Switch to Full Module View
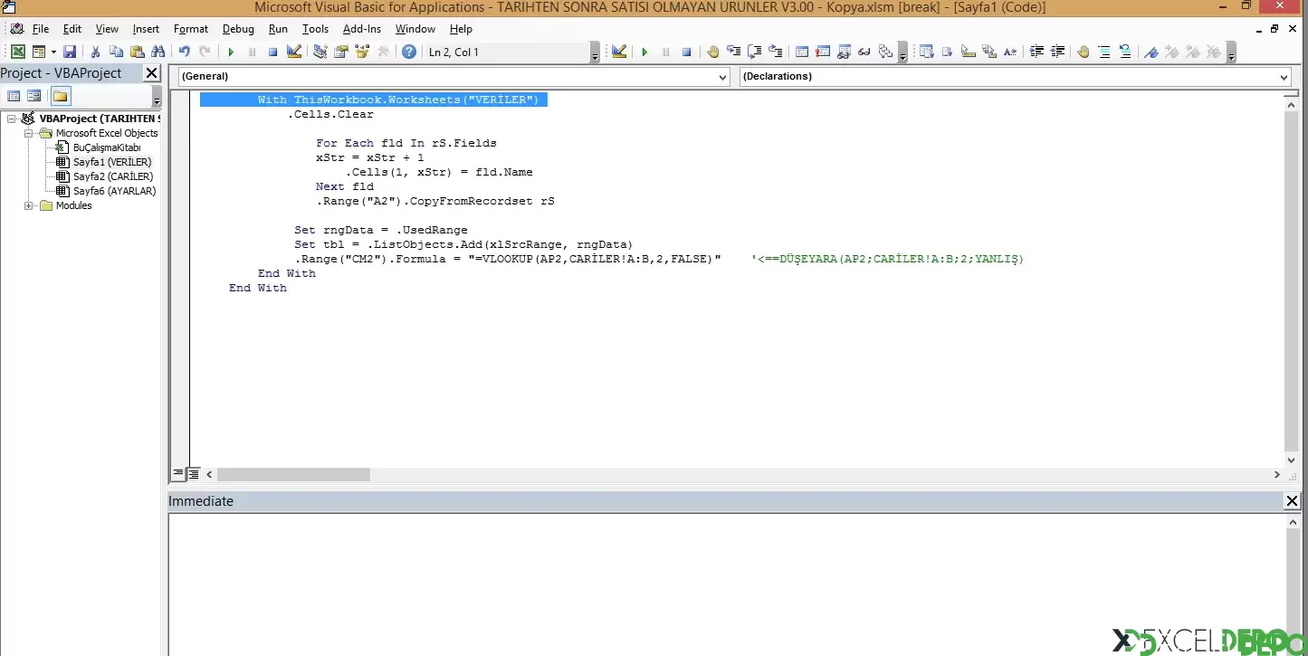 coord(194,474)
